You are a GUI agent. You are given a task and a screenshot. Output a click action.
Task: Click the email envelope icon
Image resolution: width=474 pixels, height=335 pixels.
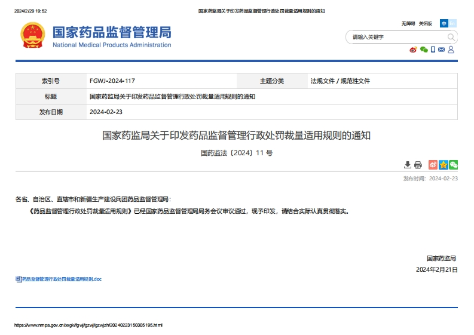point(441,50)
